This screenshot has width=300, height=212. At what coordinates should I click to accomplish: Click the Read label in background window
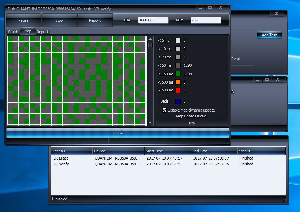coord(236,59)
